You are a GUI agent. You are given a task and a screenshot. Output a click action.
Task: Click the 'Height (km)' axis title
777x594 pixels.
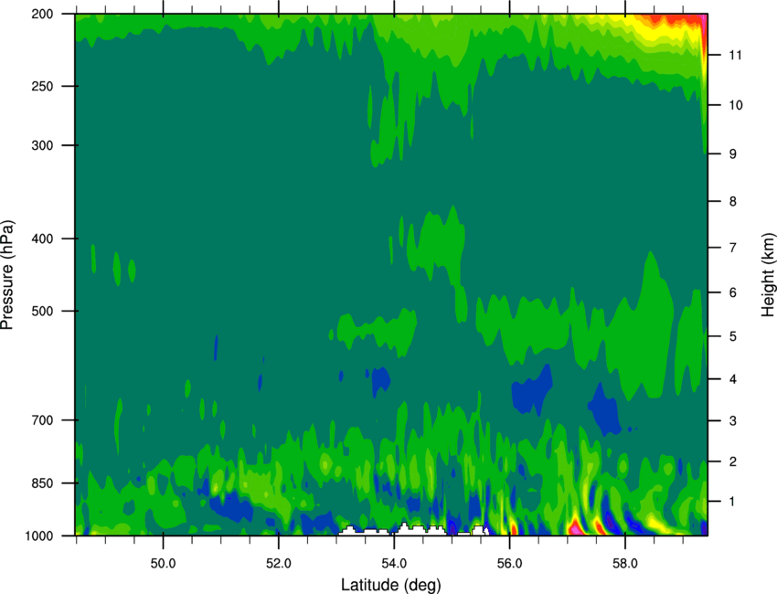click(x=768, y=275)
